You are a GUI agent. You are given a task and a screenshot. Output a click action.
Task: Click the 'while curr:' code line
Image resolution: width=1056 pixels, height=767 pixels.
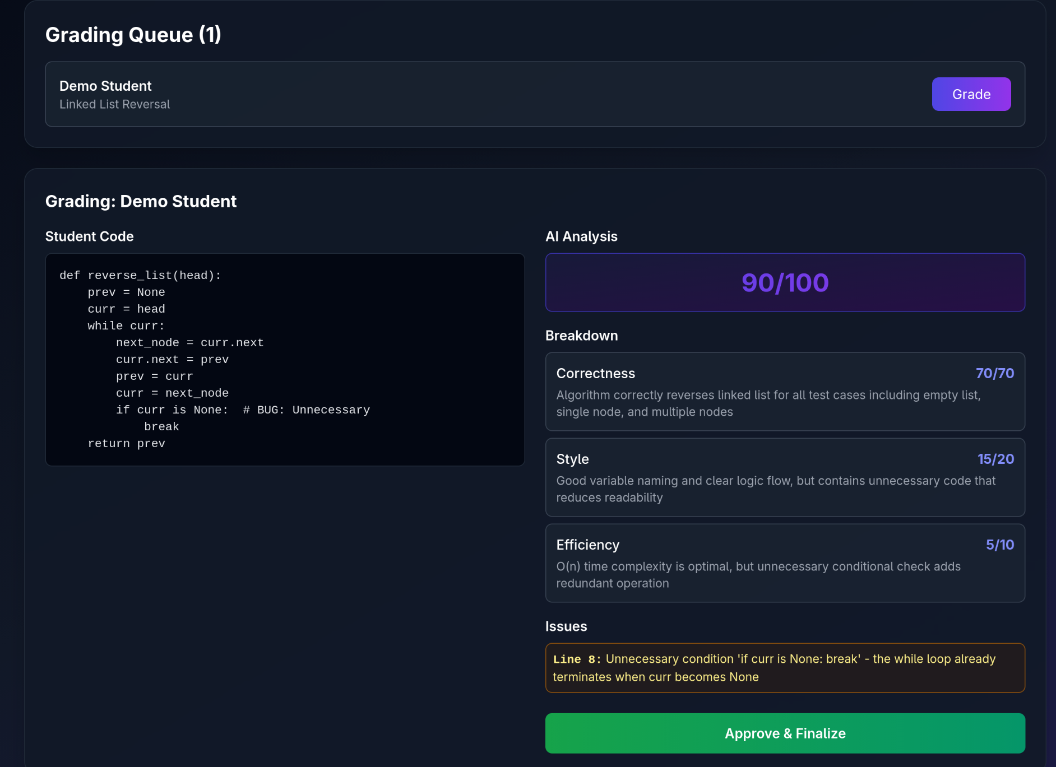click(126, 326)
